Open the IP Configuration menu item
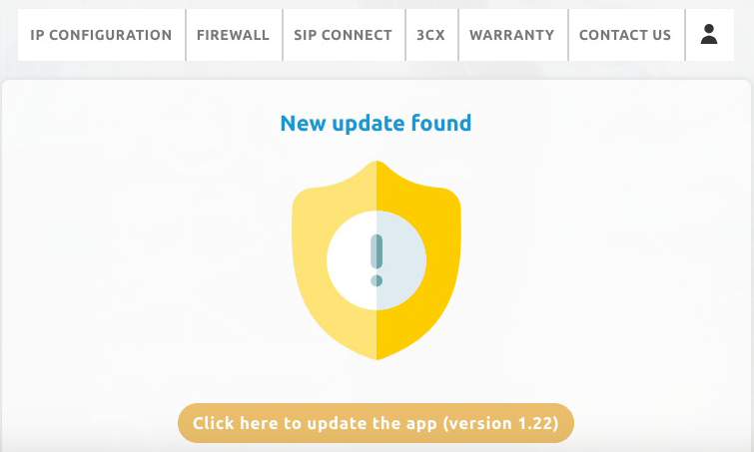 101,35
